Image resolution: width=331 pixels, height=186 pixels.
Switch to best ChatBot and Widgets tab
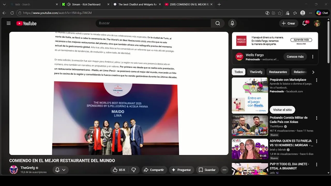137,4
